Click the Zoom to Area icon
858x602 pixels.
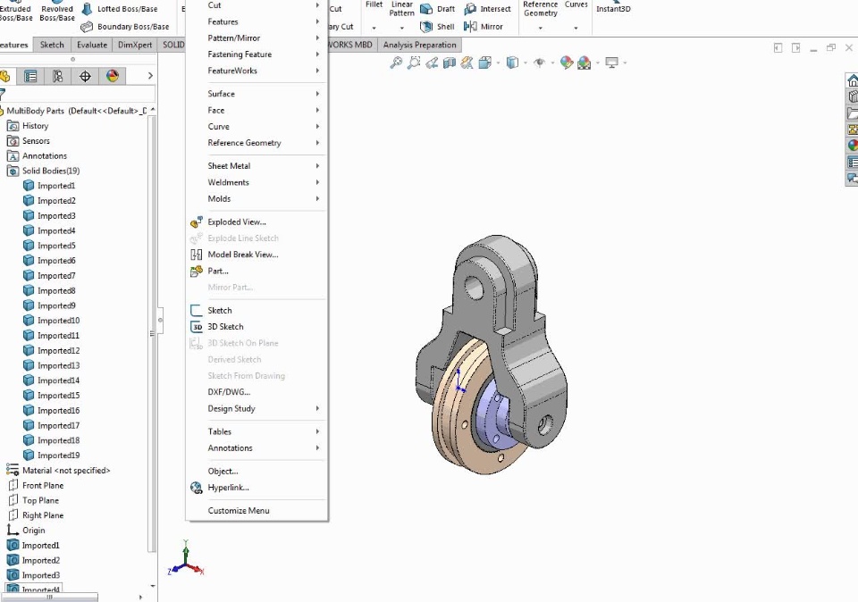click(x=414, y=63)
